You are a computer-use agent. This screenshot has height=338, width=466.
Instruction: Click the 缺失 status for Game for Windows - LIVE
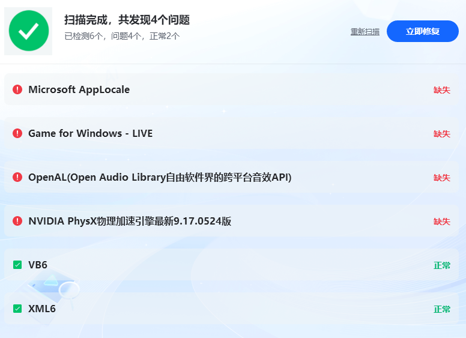(442, 134)
